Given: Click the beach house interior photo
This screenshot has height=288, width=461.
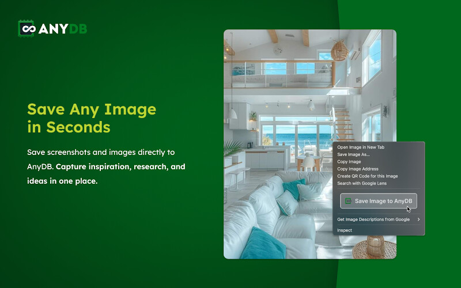Looking at the screenshot, I should 277,115.
